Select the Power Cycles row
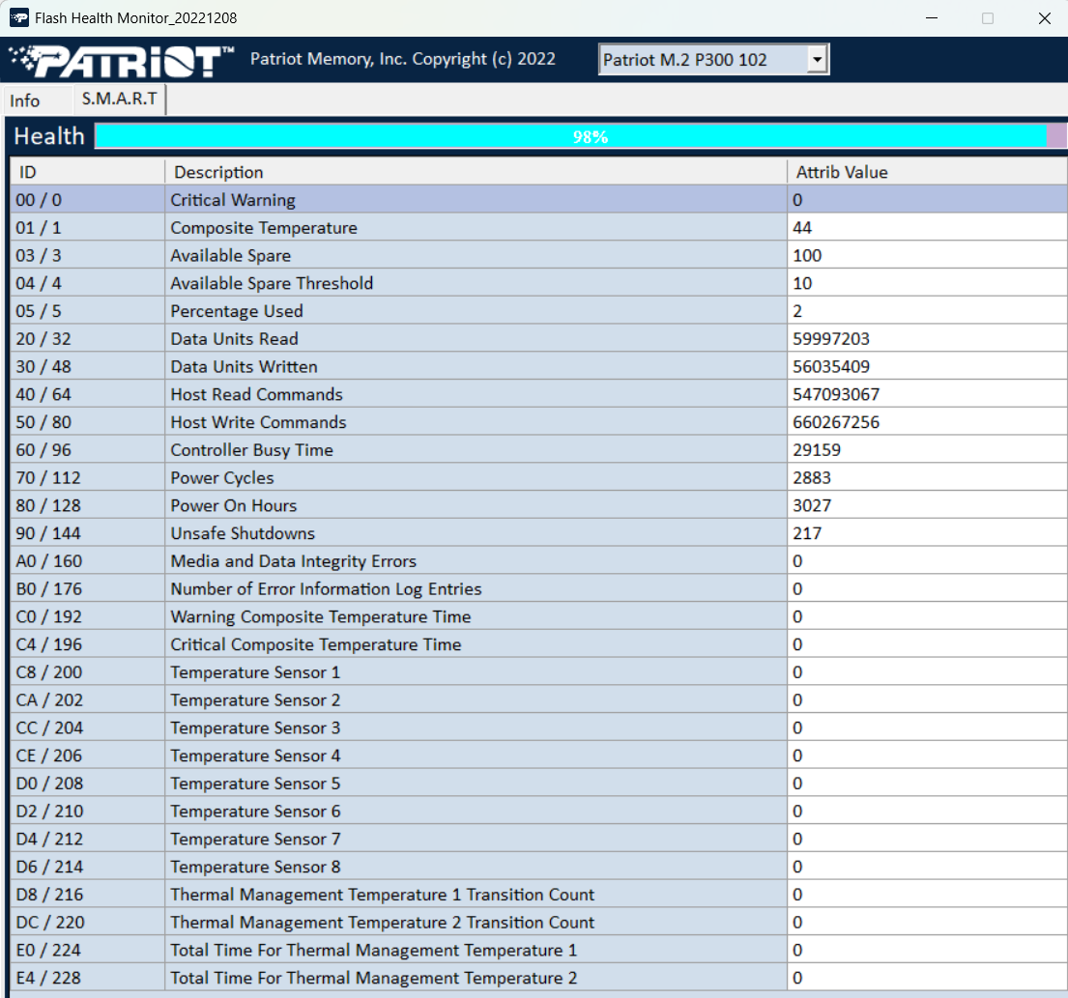Viewport: 1068px width, 998px height. (538, 478)
